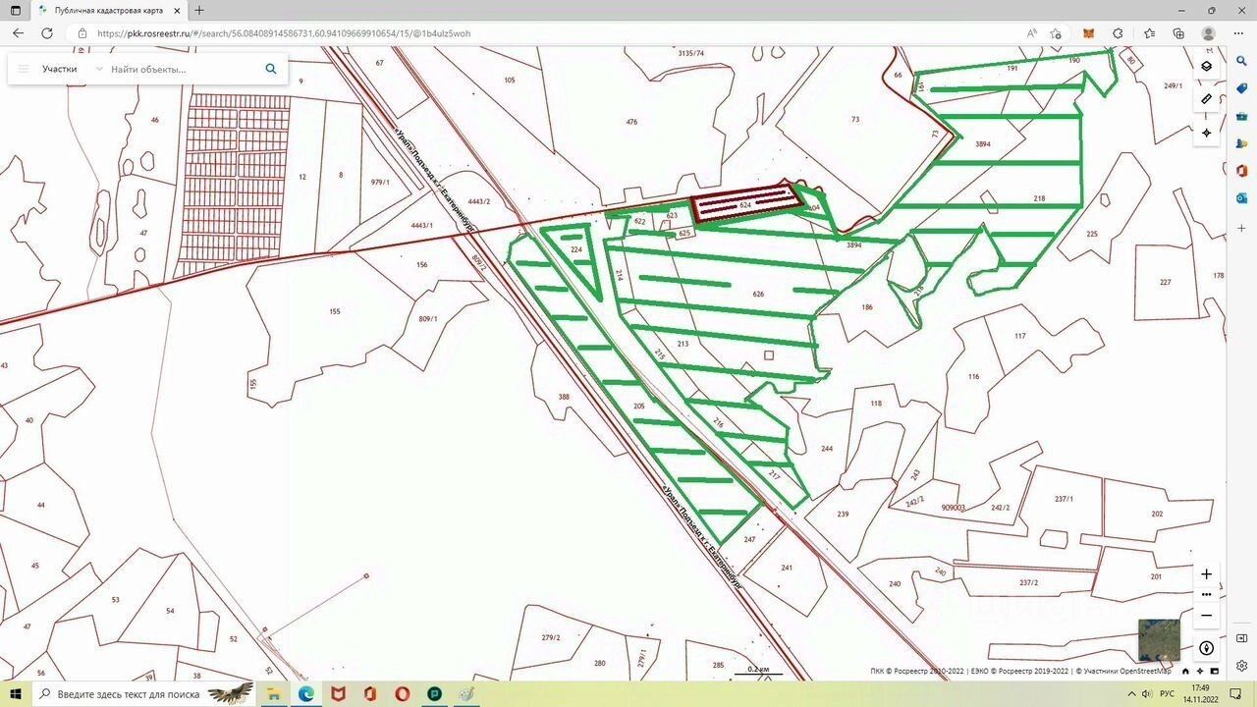Open the volume control in the tray
The image size is (1257, 707).
click(x=1145, y=694)
